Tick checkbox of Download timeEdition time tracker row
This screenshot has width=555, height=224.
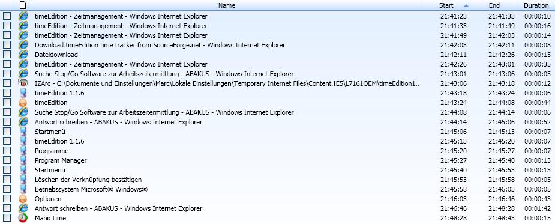coord(7,44)
